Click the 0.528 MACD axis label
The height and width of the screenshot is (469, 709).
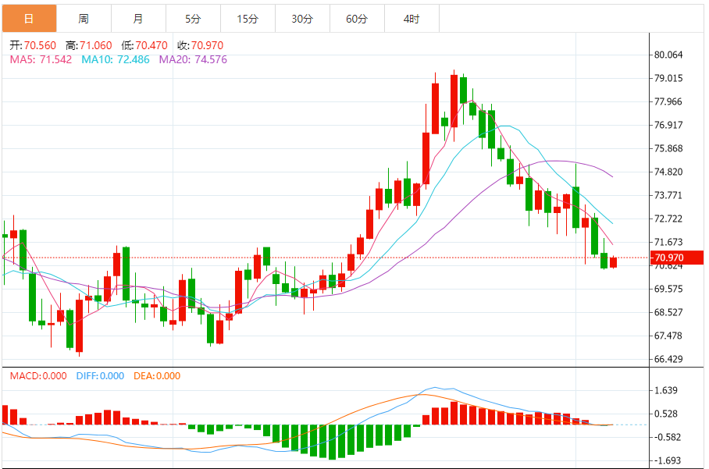[x=666, y=414]
